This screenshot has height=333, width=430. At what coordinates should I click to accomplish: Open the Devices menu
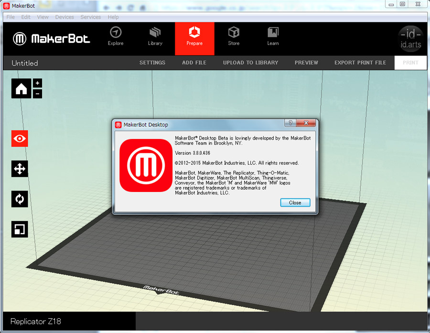[x=64, y=17]
